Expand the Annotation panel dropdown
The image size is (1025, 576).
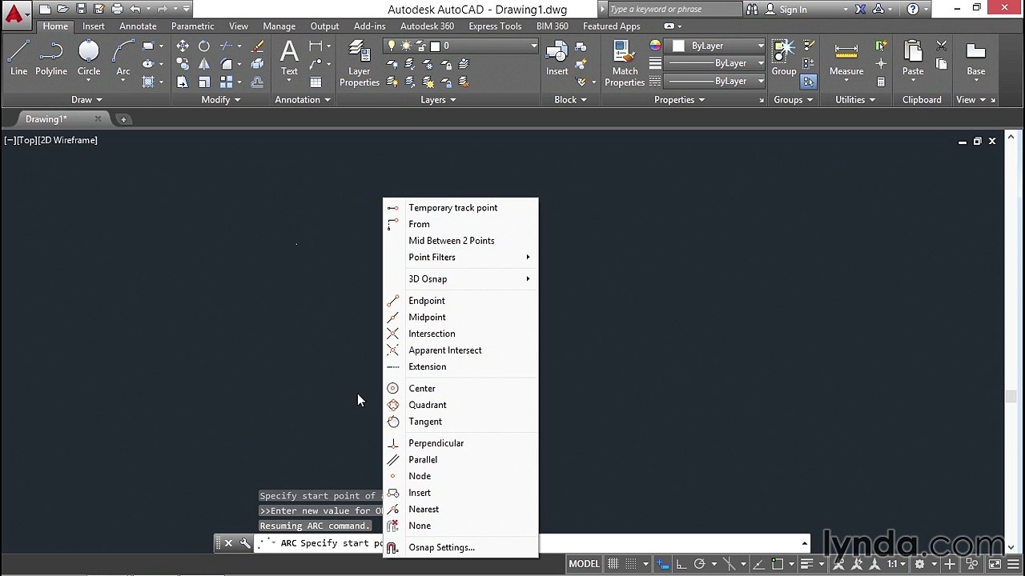click(x=303, y=100)
